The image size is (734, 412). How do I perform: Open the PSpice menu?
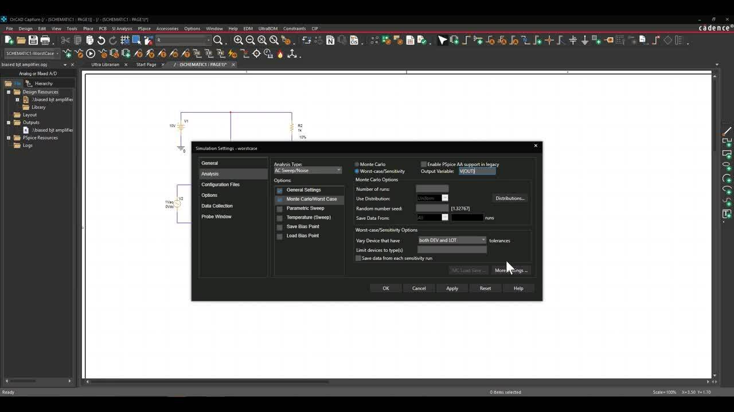point(144,28)
